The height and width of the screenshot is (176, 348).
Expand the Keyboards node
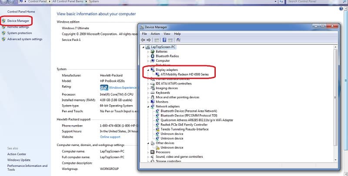pyautogui.click(x=148, y=93)
